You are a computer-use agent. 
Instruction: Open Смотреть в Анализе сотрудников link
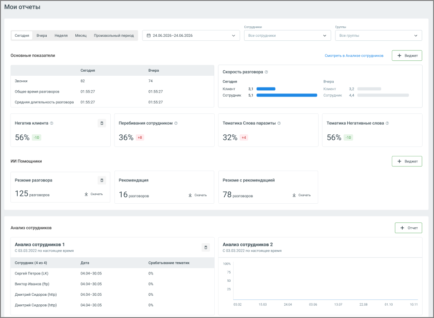[x=354, y=56]
